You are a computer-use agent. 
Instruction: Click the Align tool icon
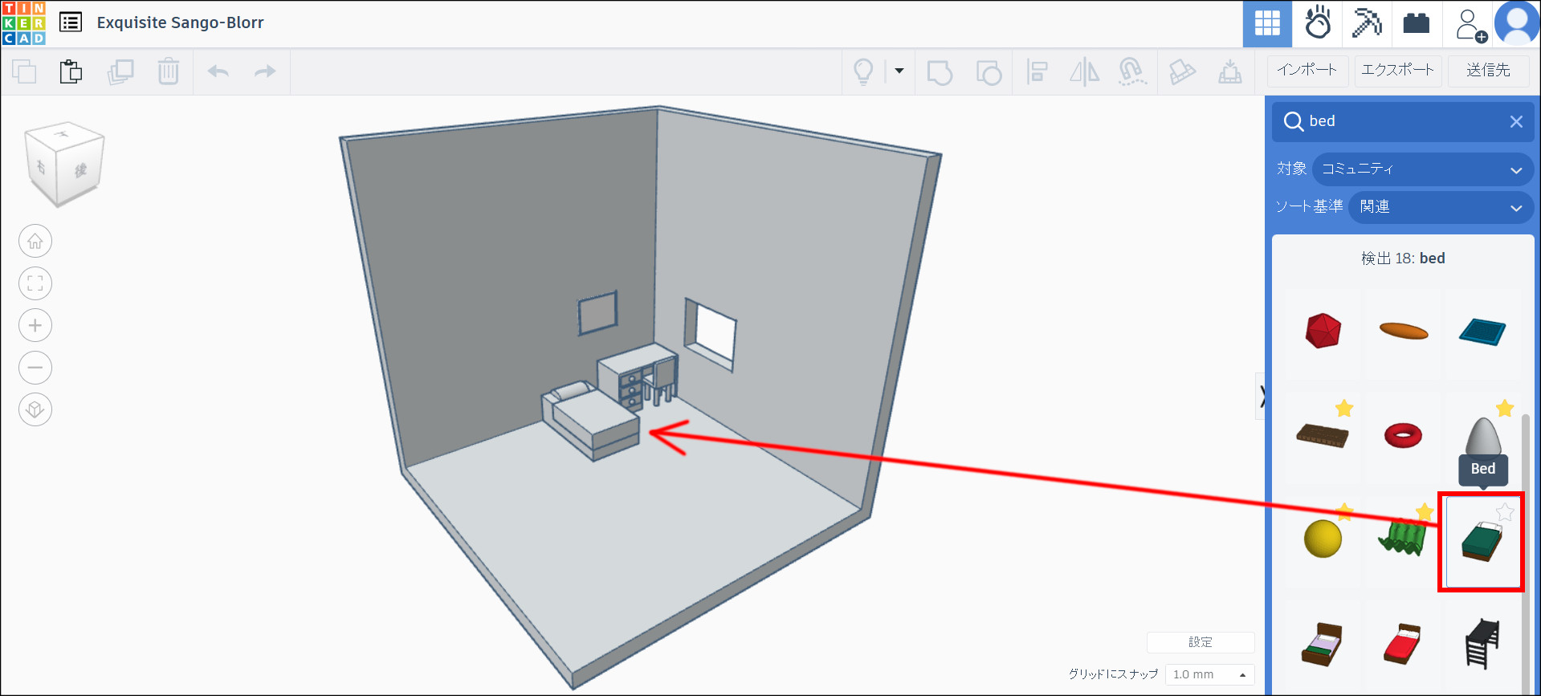[1038, 71]
